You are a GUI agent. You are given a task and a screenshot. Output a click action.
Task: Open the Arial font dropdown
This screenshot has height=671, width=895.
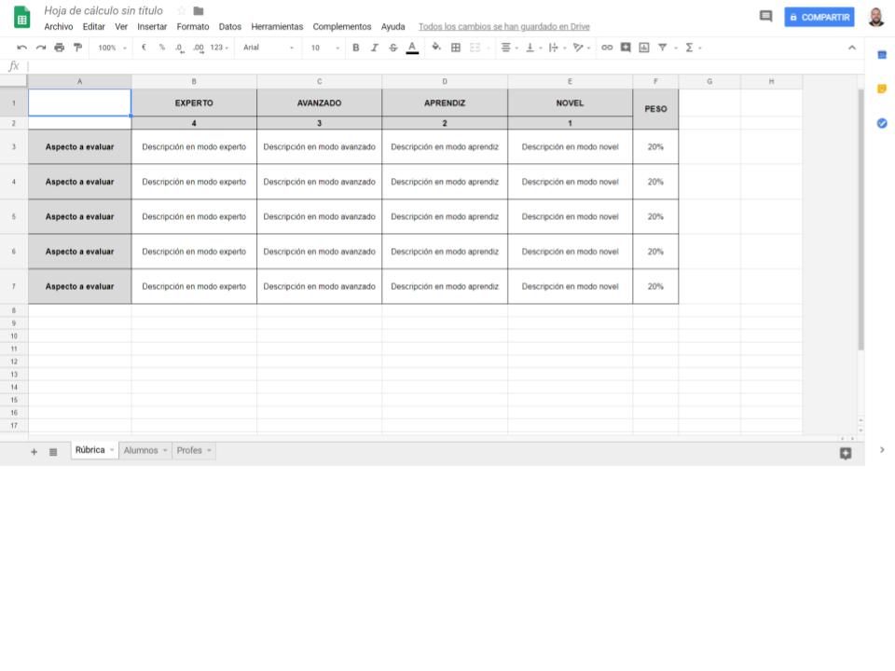pyautogui.click(x=268, y=48)
